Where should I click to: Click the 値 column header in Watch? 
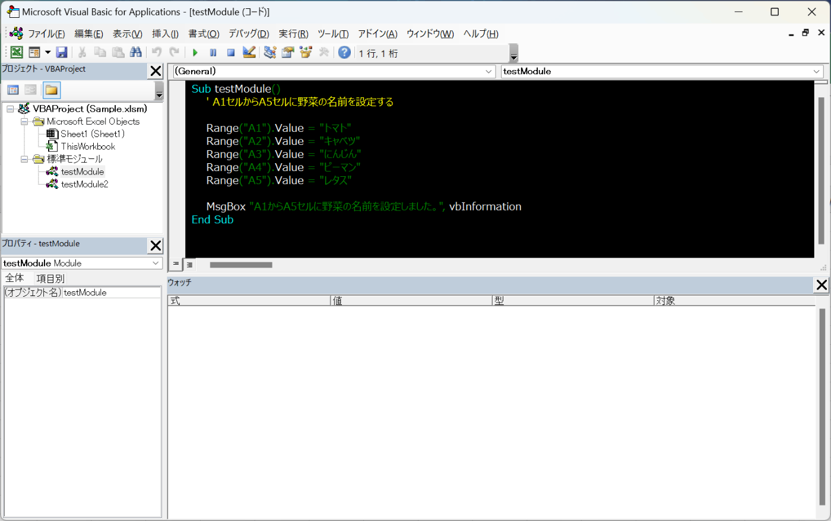click(411, 301)
